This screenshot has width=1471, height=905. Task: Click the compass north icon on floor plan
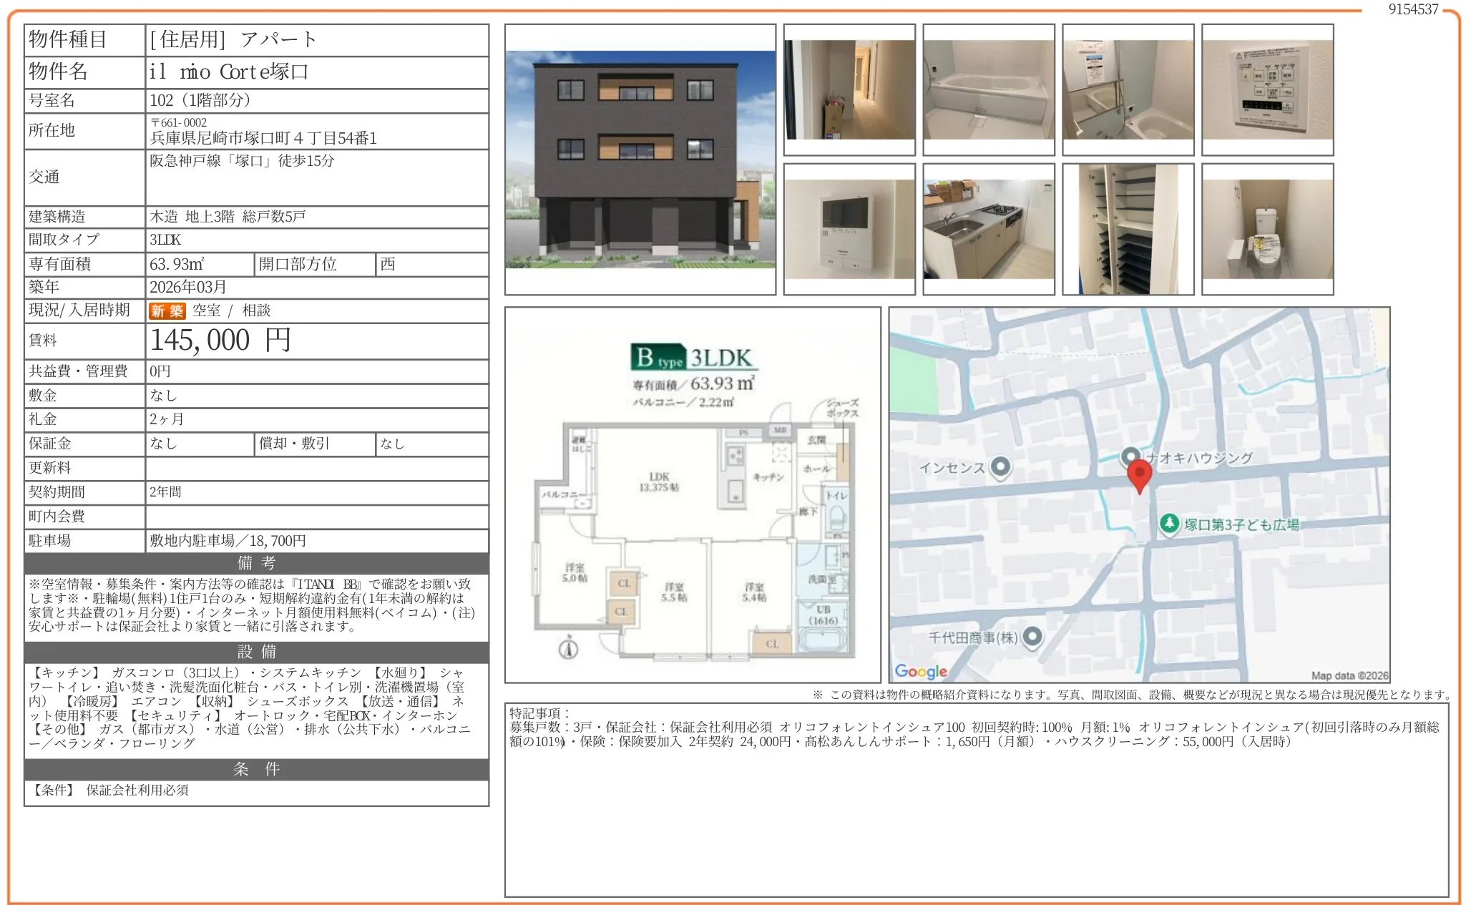point(569,648)
